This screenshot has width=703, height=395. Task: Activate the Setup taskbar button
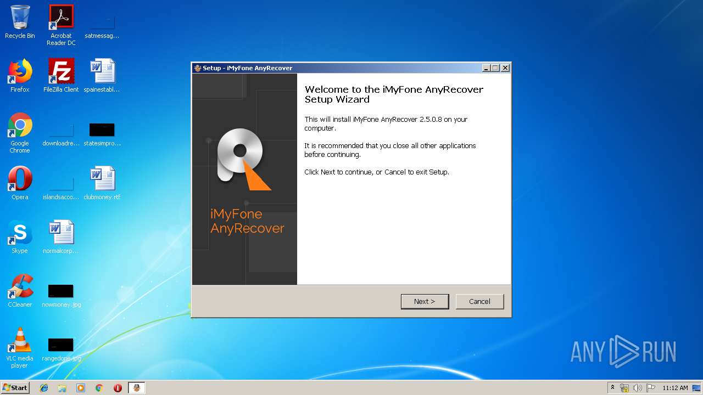[137, 388]
